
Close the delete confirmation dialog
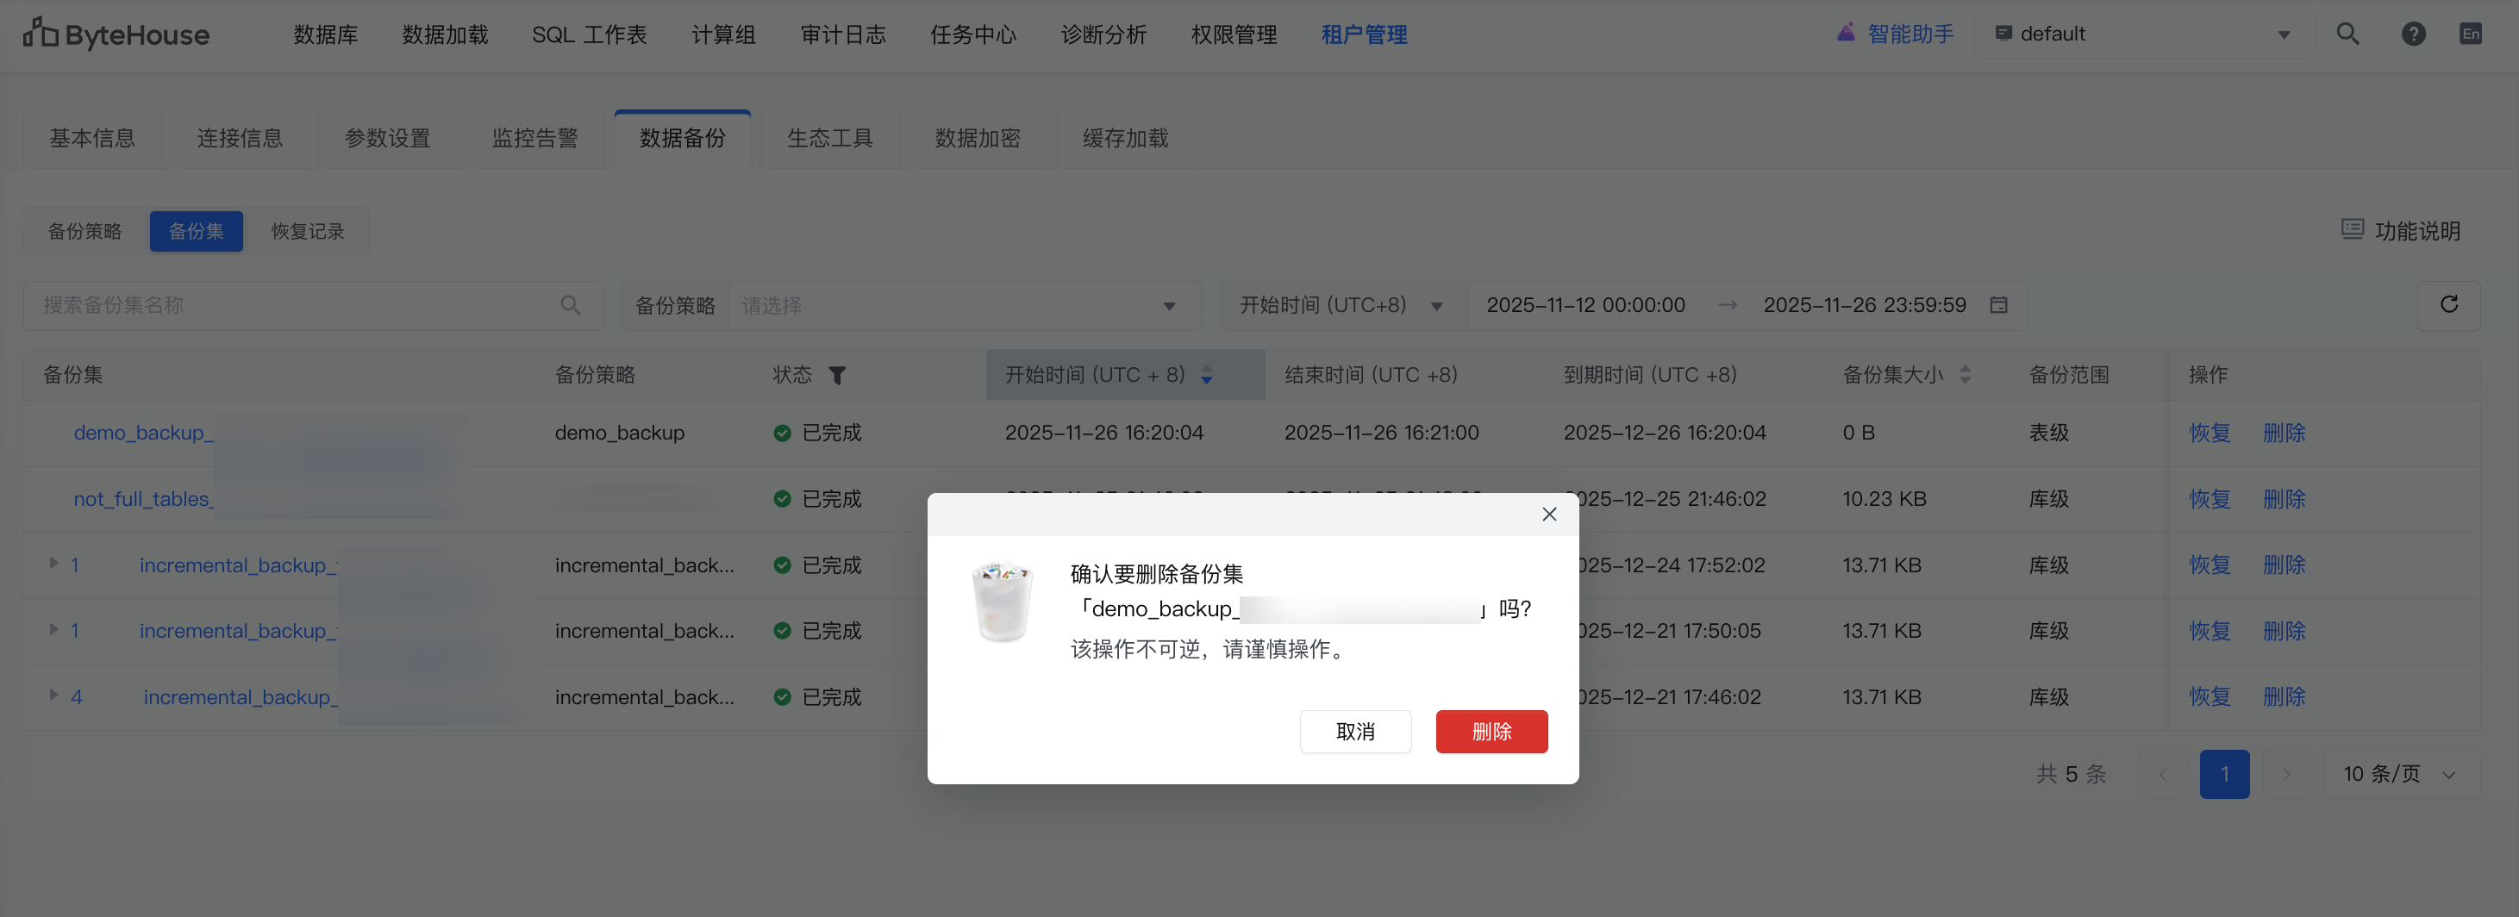pyautogui.click(x=1549, y=515)
